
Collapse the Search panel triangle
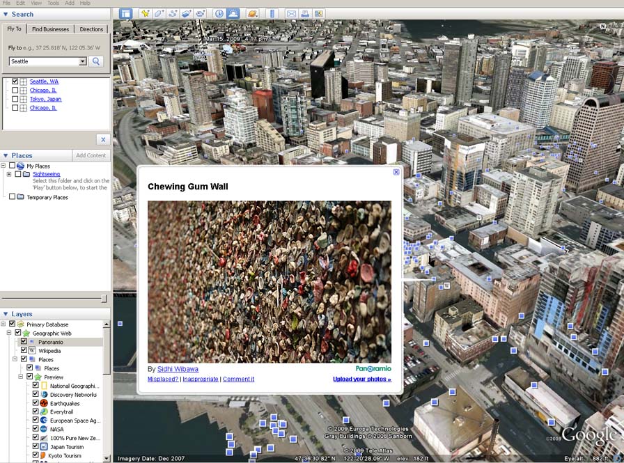(6, 15)
